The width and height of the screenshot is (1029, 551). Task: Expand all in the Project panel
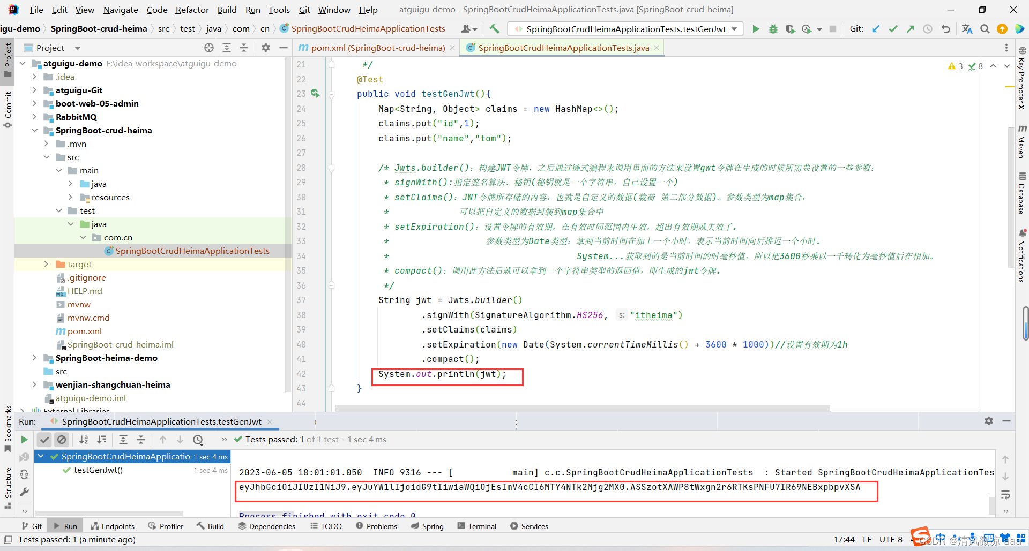(227, 48)
